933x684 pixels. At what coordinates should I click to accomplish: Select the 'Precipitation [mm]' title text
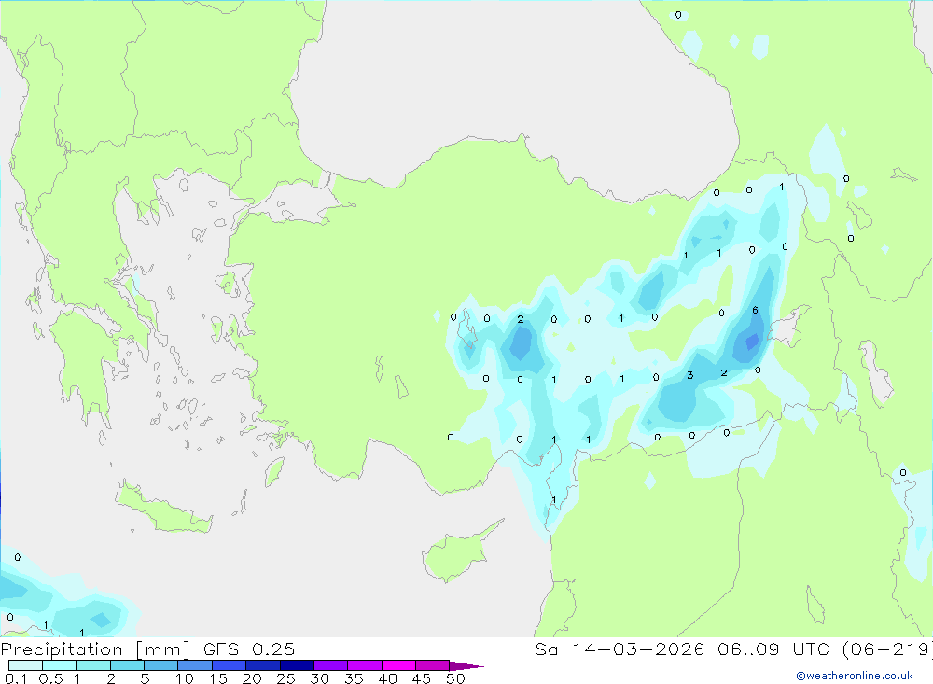pyautogui.click(x=95, y=649)
